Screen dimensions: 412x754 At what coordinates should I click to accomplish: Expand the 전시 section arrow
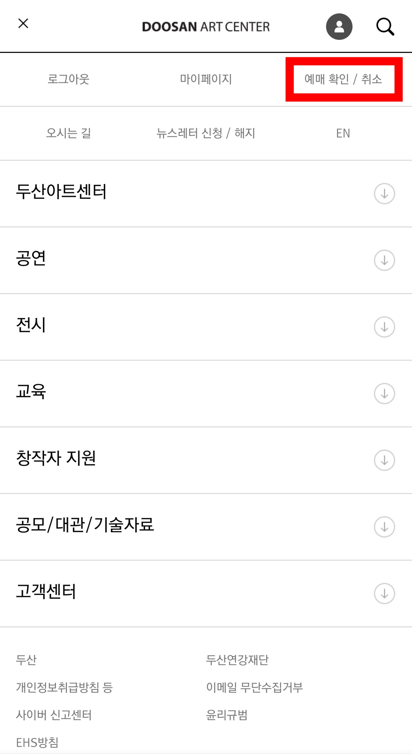coord(384,327)
